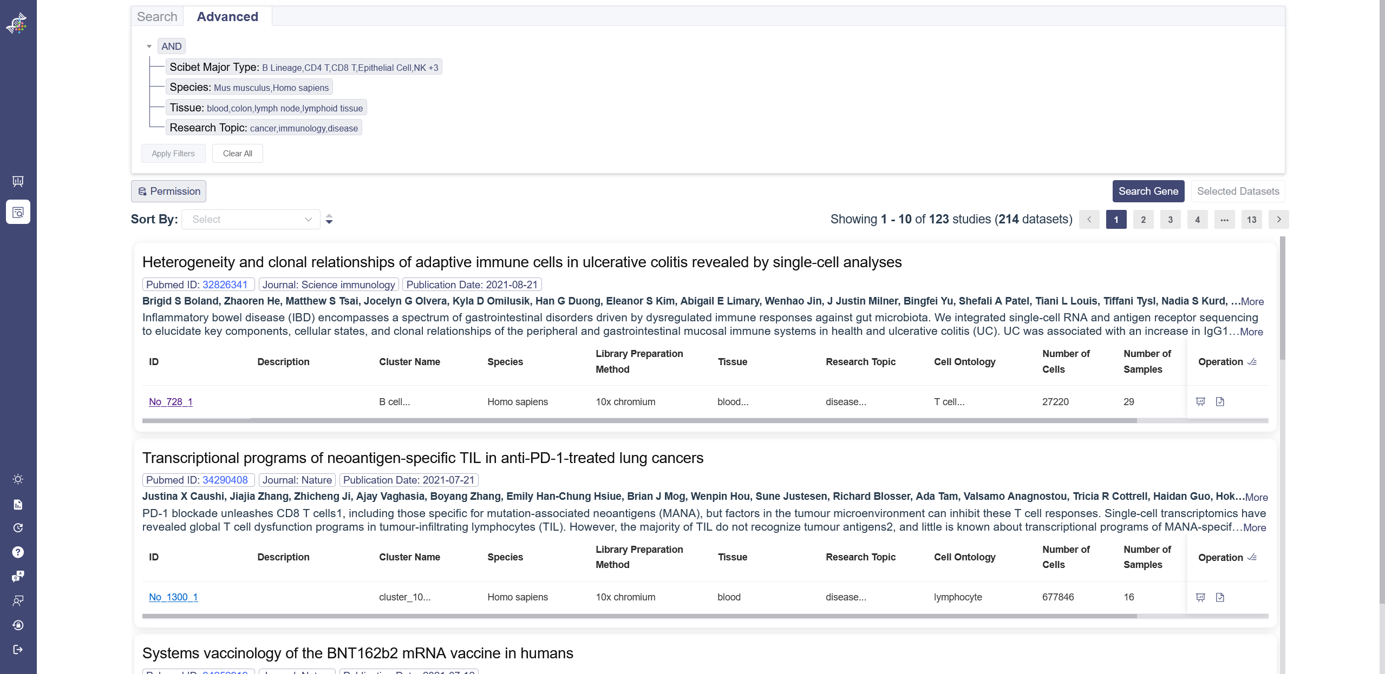Click the first dataset table horizontal scrollbar
Screen dimensions: 1385x674
[639, 420]
